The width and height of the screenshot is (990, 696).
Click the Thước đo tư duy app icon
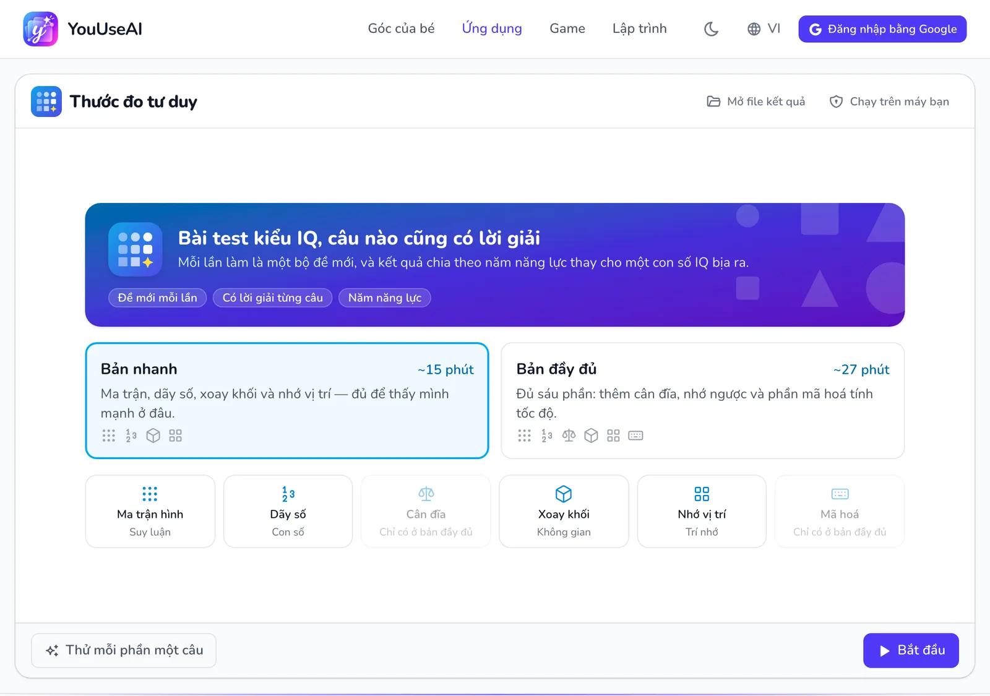46,101
